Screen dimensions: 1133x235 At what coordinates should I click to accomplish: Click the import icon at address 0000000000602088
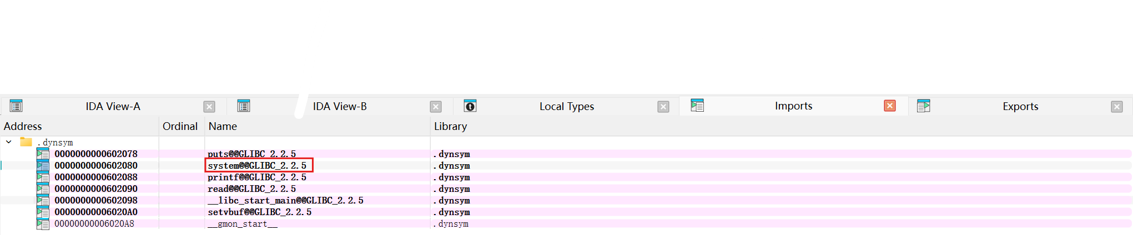[43, 177]
